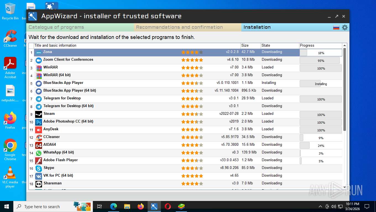Open the Recycle Bin desktop icon
The image size is (376, 212).
tap(10, 11)
